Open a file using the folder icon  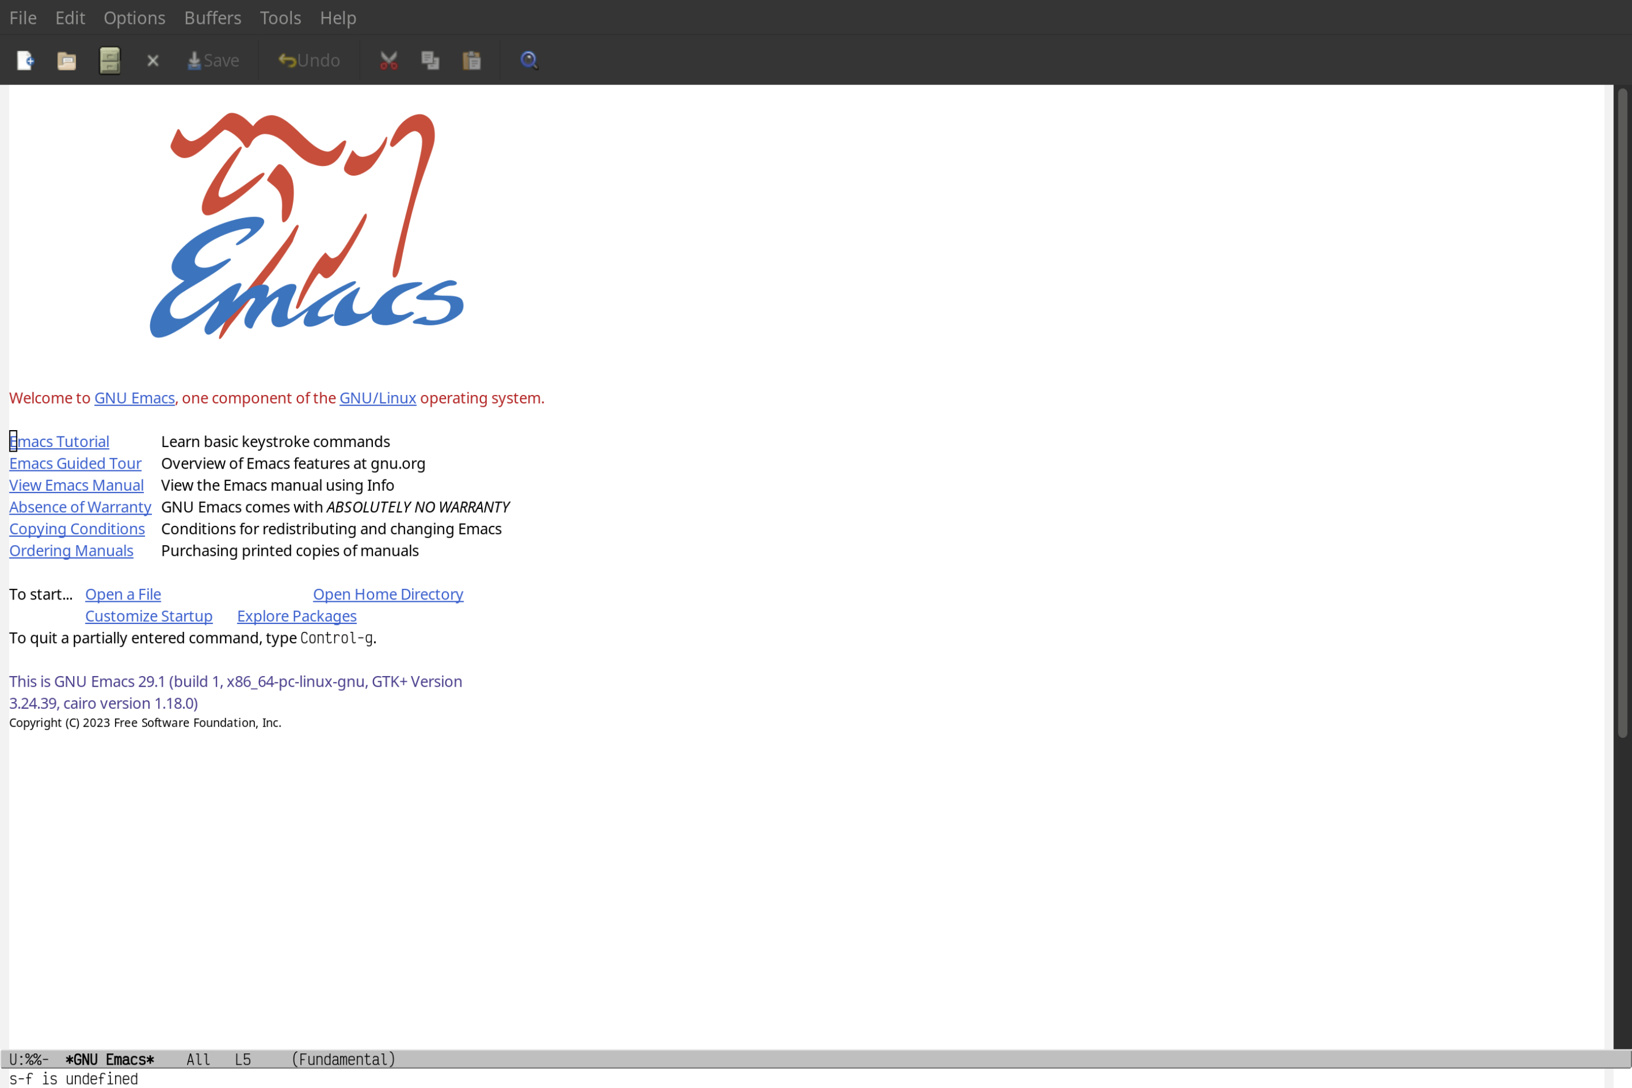[67, 59]
